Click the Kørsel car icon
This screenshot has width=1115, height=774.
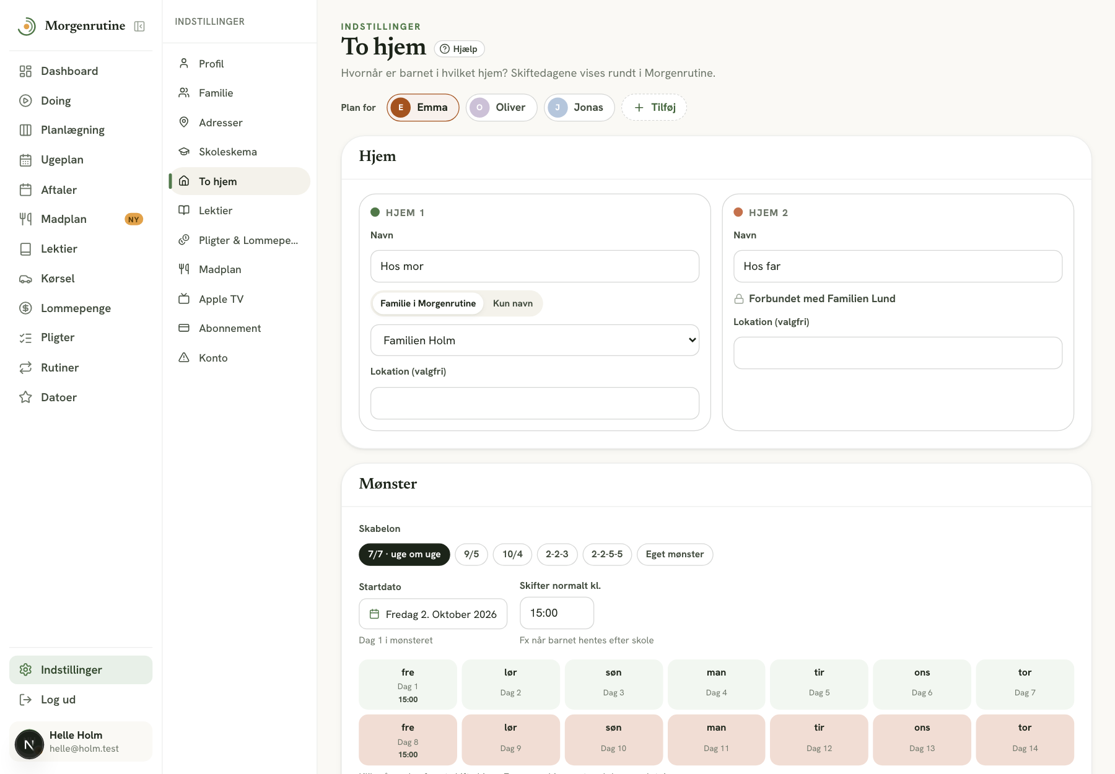coord(25,279)
